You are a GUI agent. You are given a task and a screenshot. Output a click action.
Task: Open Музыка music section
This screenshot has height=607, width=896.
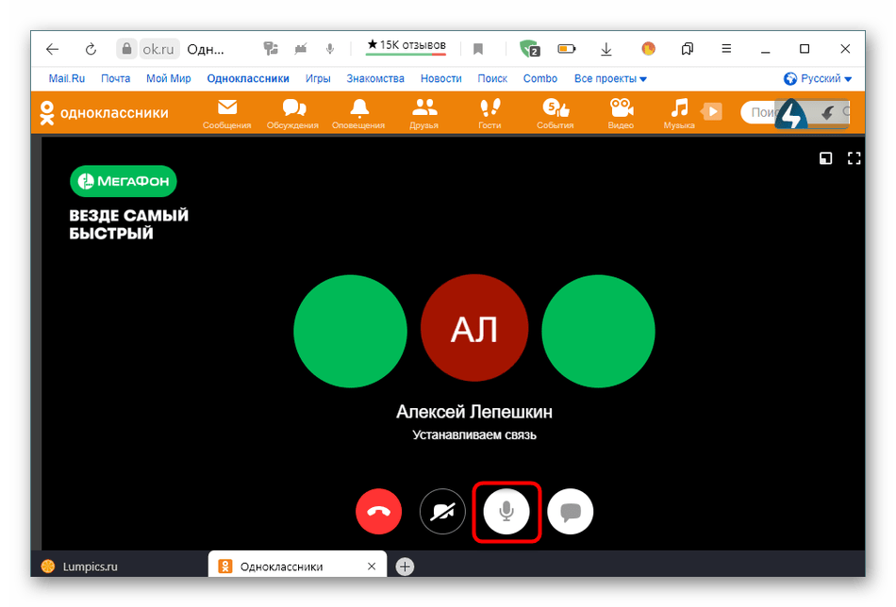click(679, 112)
